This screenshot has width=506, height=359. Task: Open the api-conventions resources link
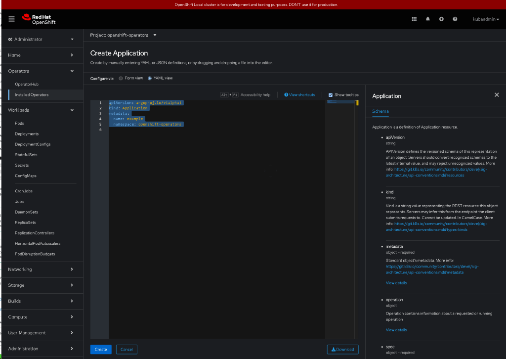coord(436,173)
